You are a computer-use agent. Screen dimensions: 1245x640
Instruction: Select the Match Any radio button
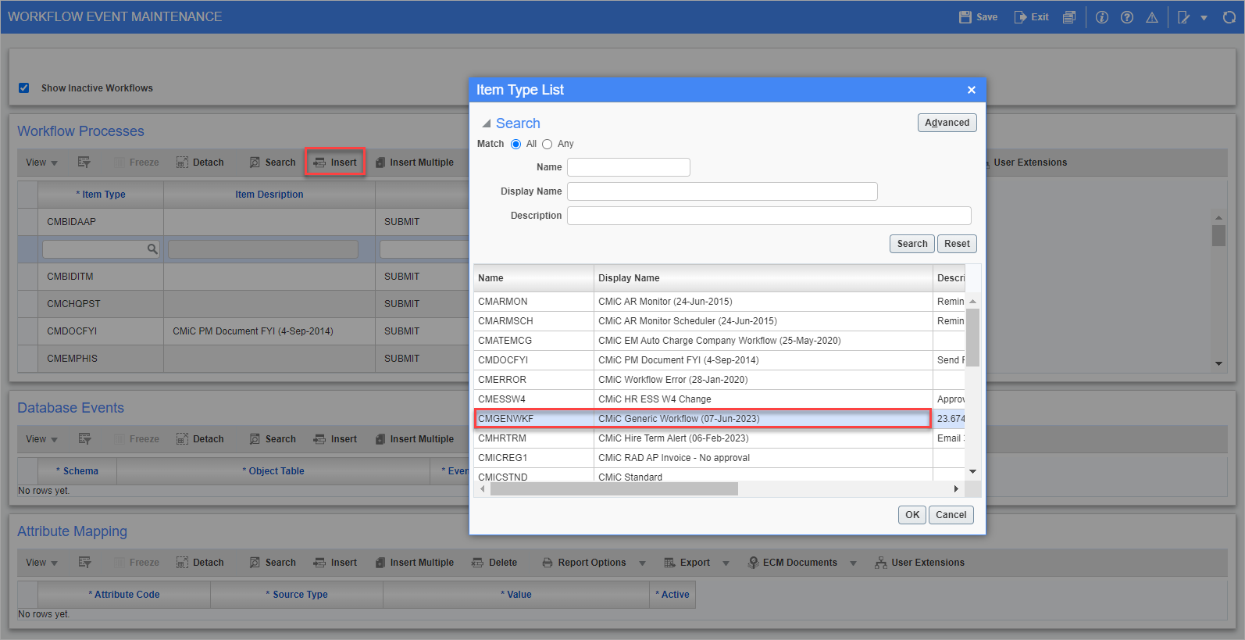pos(547,144)
